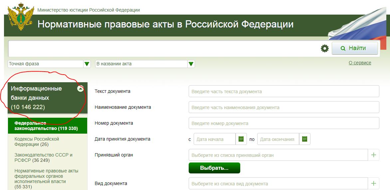Screen dimensions: 390x190
Task: Click the Наименование документа input field
Action: pyautogui.click(x=284, y=107)
